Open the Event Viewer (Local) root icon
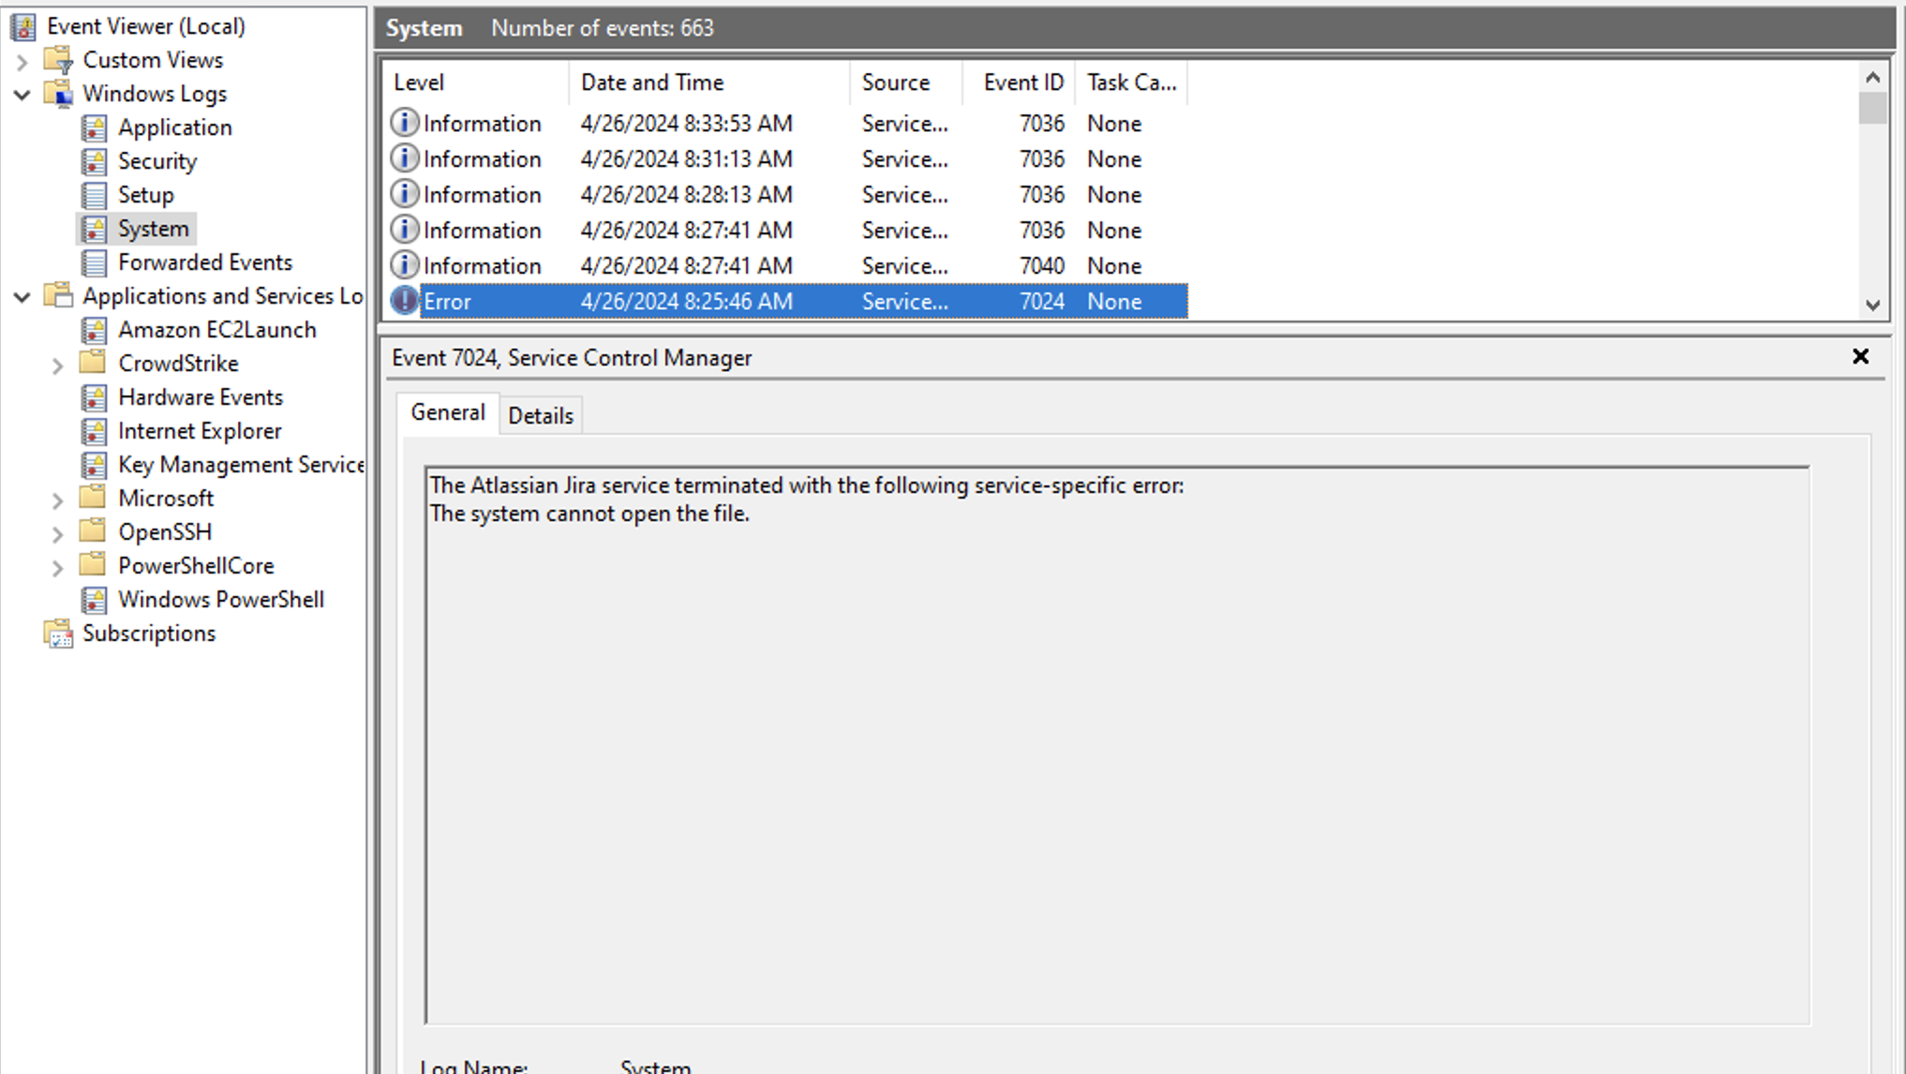This screenshot has height=1074, width=1906. click(23, 26)
